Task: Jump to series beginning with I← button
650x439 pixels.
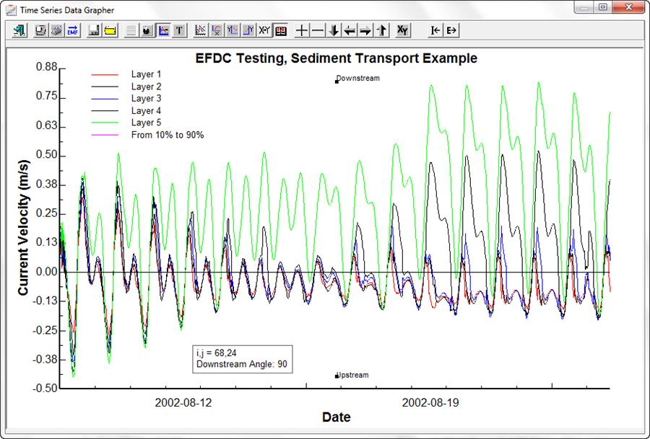Action: coord(435,30)
